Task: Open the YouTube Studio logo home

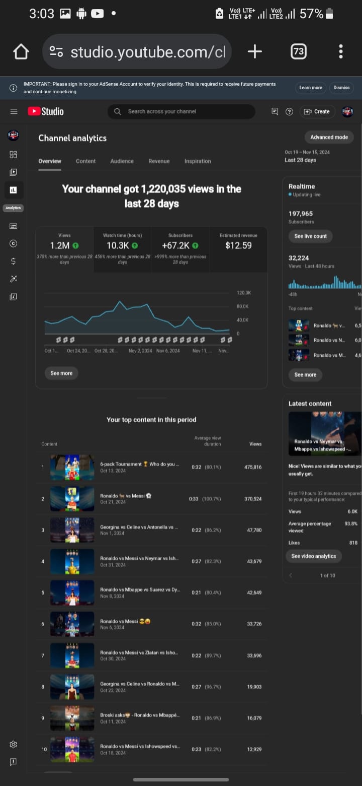Action: pyautogui.click(x=46, y=111)
